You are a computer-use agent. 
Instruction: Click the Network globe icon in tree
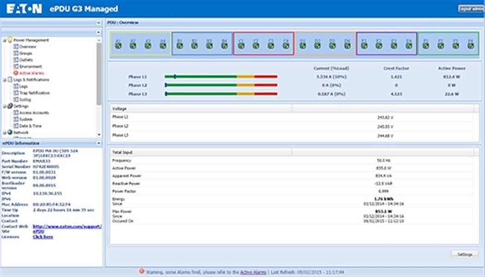10,132
